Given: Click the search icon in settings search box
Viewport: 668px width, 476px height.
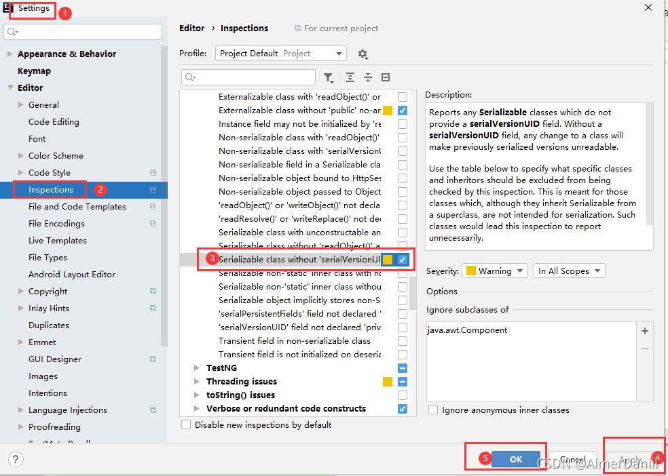Looking at the screenshot, I should tap(12, 33).
